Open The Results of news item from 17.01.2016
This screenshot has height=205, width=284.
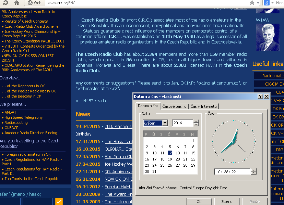click(x=119, y=141)
